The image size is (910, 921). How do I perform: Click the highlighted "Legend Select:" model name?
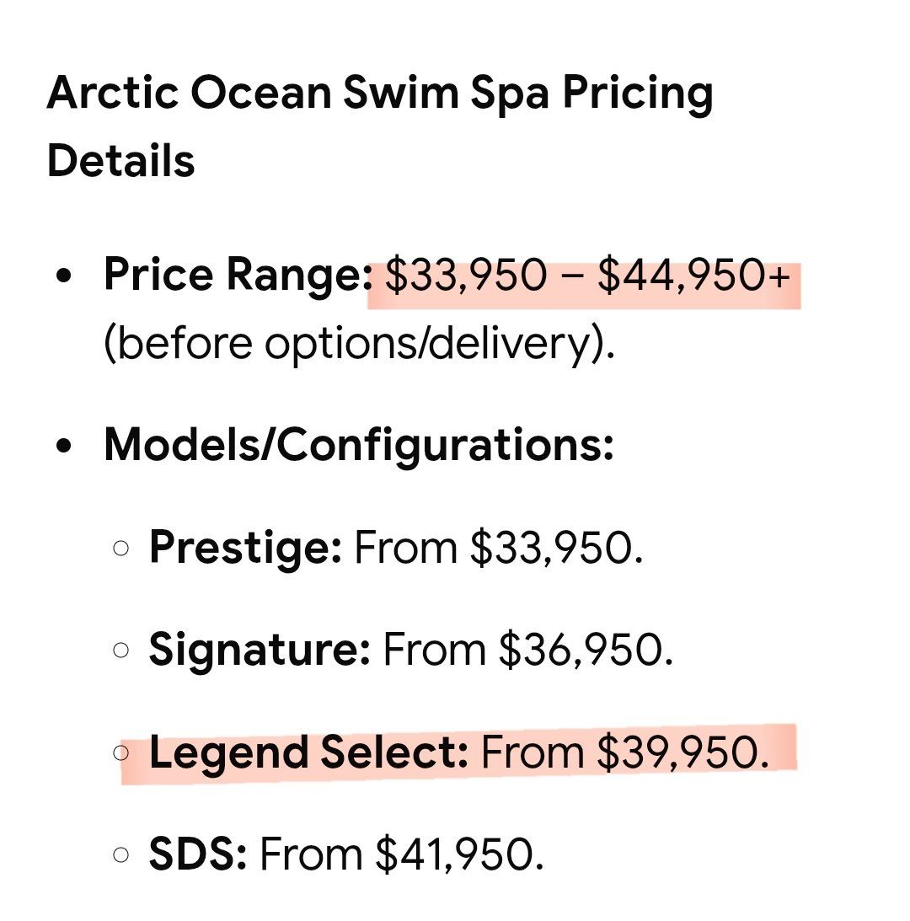(x=308, y=752)
